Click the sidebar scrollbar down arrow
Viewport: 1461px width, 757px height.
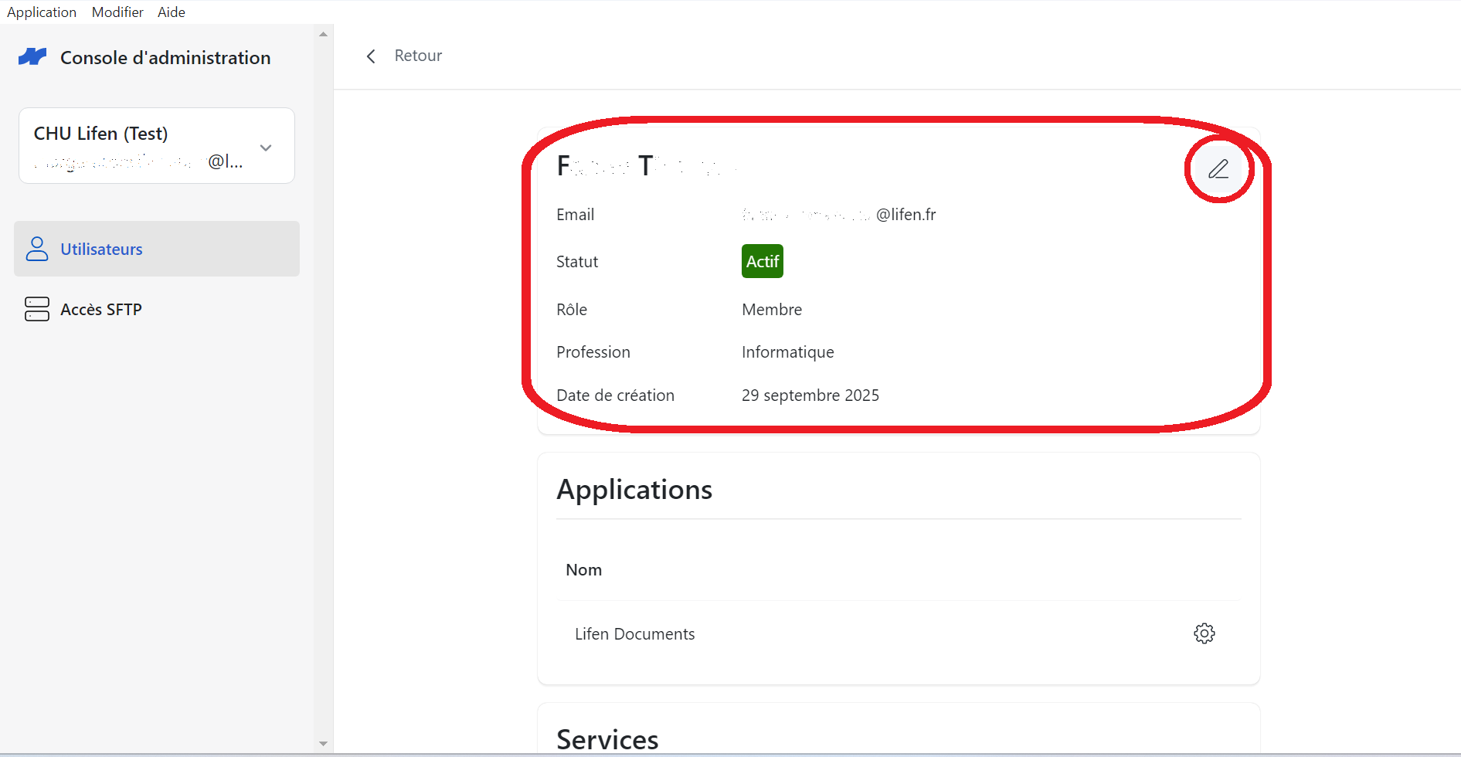click(323, 744)
